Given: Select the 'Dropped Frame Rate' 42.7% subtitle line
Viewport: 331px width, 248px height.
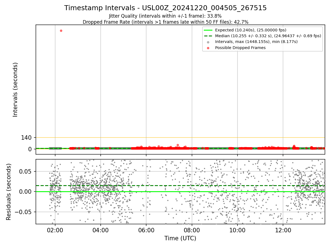Looking at the screenshot, I should 165,22.
